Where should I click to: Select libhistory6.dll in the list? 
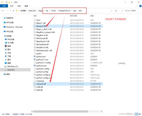click(68, 38)
